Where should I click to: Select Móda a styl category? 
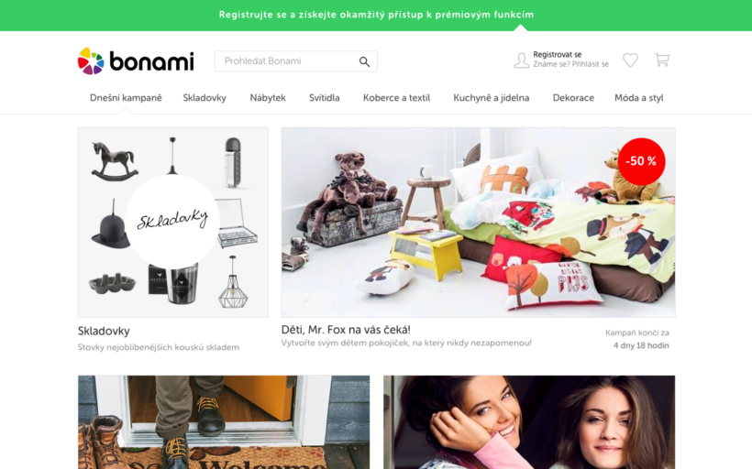[x=639, y=98]
